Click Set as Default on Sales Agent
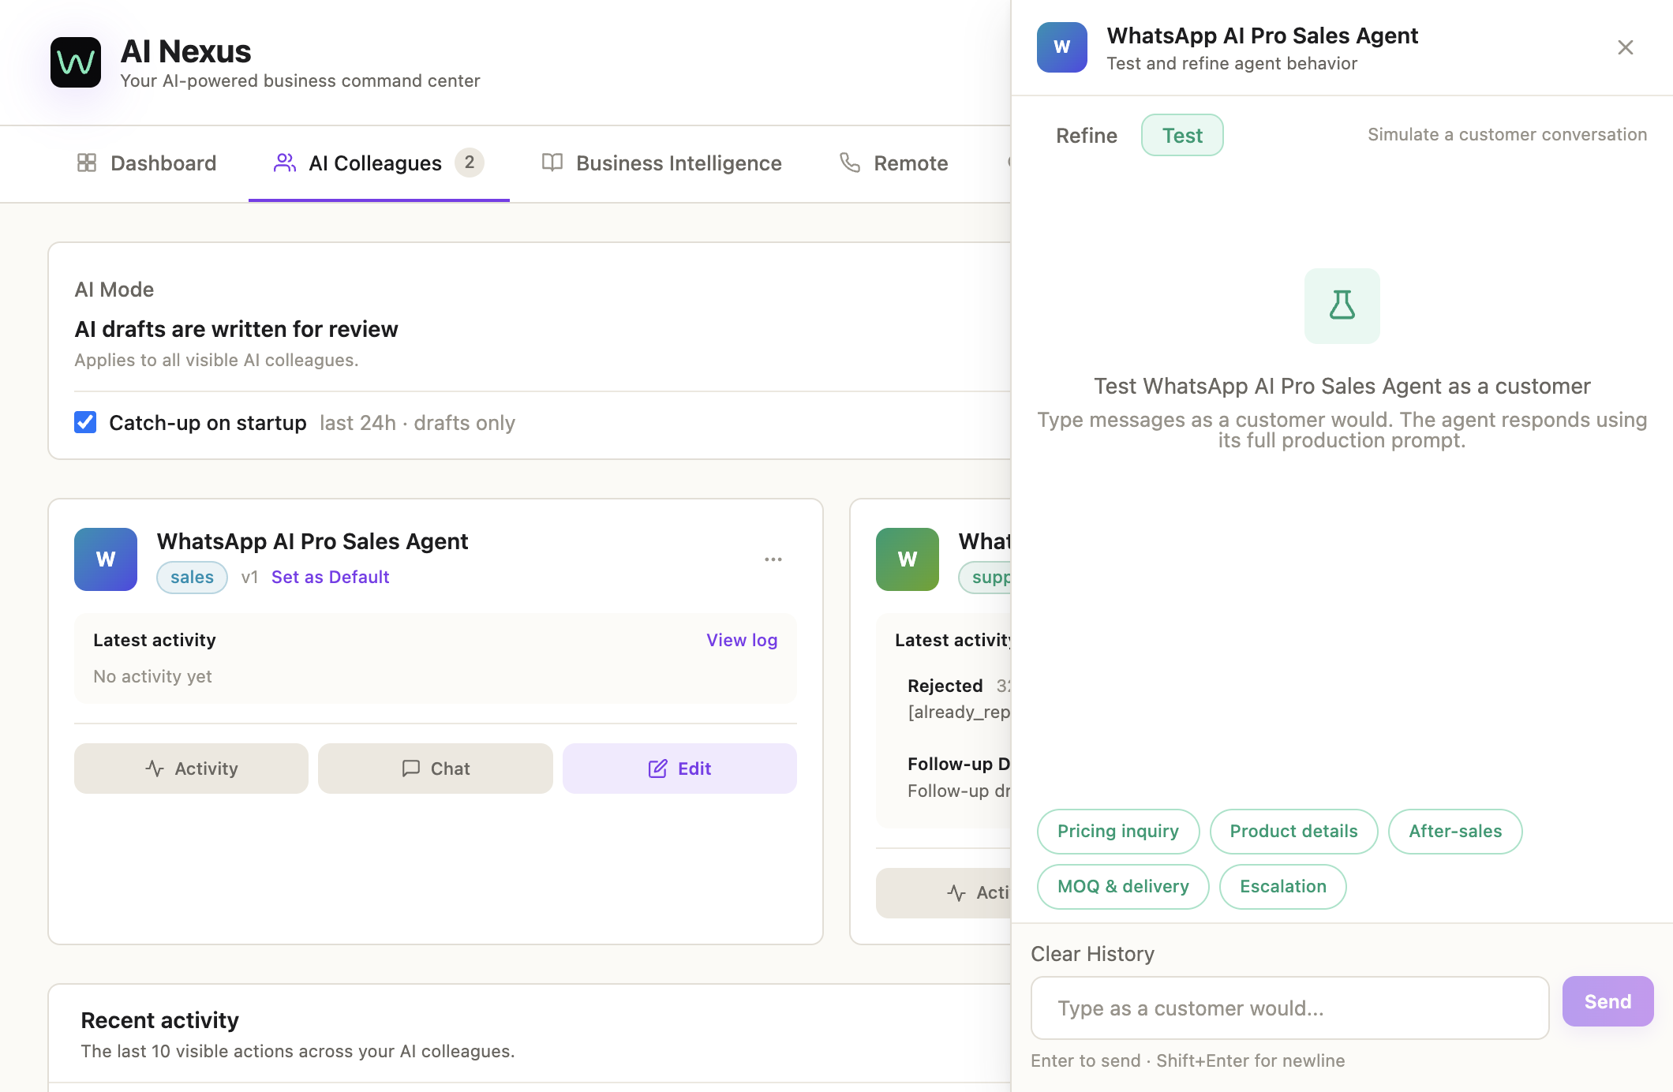Image resolution: width=1673 pixels, height=1092 pixels. coord(331,577)
